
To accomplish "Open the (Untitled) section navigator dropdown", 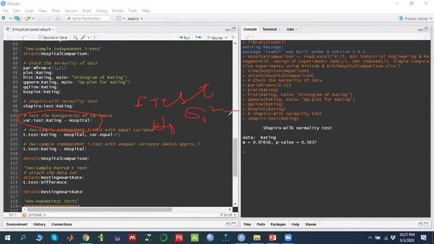I will [34, 215].
